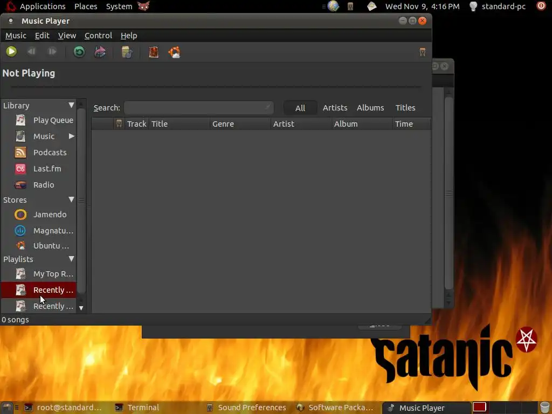Click highlighted Recently playlist icon
Viewport: 552px width, 414px height.
coord(20,289)
